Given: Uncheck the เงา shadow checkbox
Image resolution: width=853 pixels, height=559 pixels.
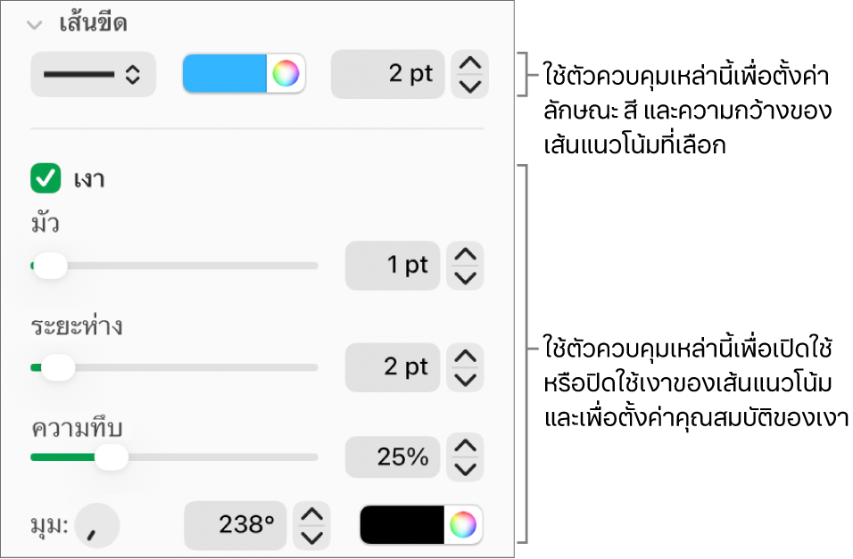Looking at the screenshot, I should point(46,179).
